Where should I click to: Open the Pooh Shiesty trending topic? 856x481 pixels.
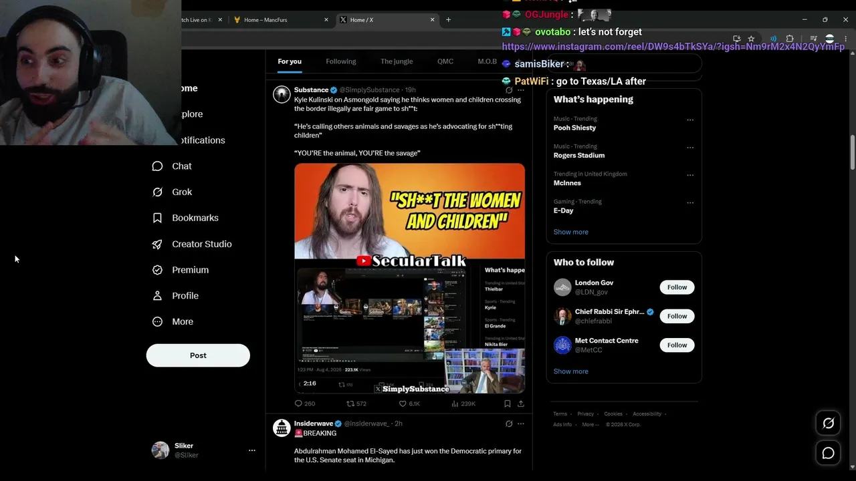click(x=574, y=128)
